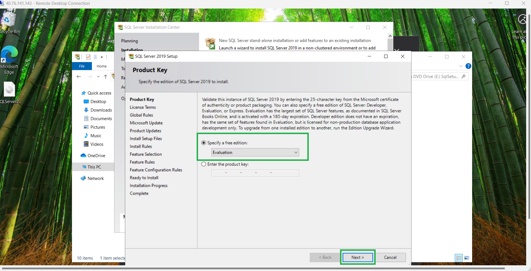Click Planning in SQL Server Installation Center
Image resolution: width=531 pixels, height=271 pixels.
[x=129, y=41]
